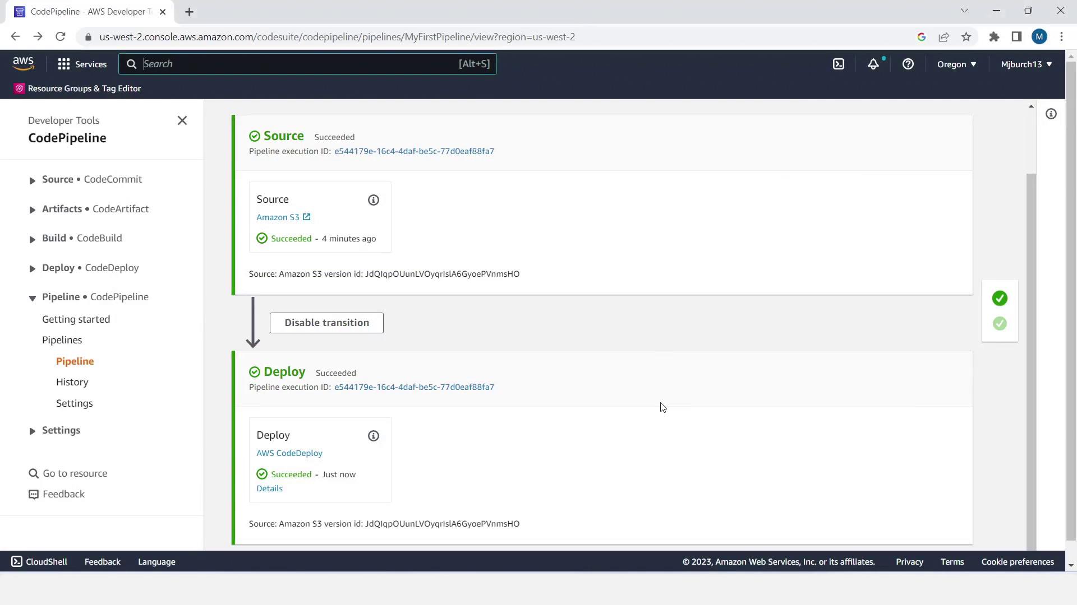This screenshot has width=1077, height=605.
Task: Toggle the info panel icon at right
Action: pyautogui.click(x=1051, y=114)
